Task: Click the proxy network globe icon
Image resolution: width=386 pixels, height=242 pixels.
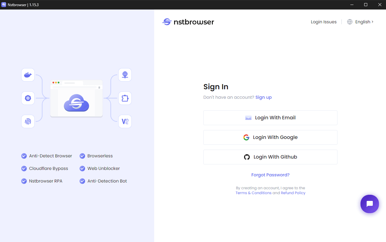Action: [x=125, y=75]
